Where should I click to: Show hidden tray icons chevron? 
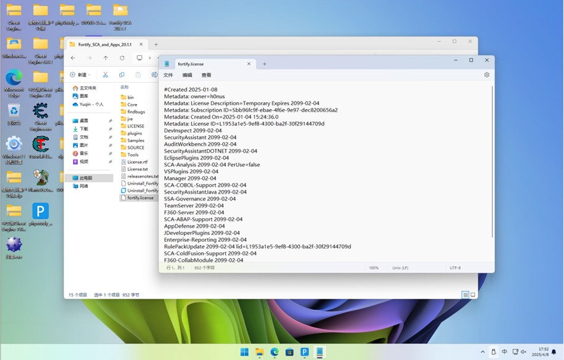click(483, 352)
